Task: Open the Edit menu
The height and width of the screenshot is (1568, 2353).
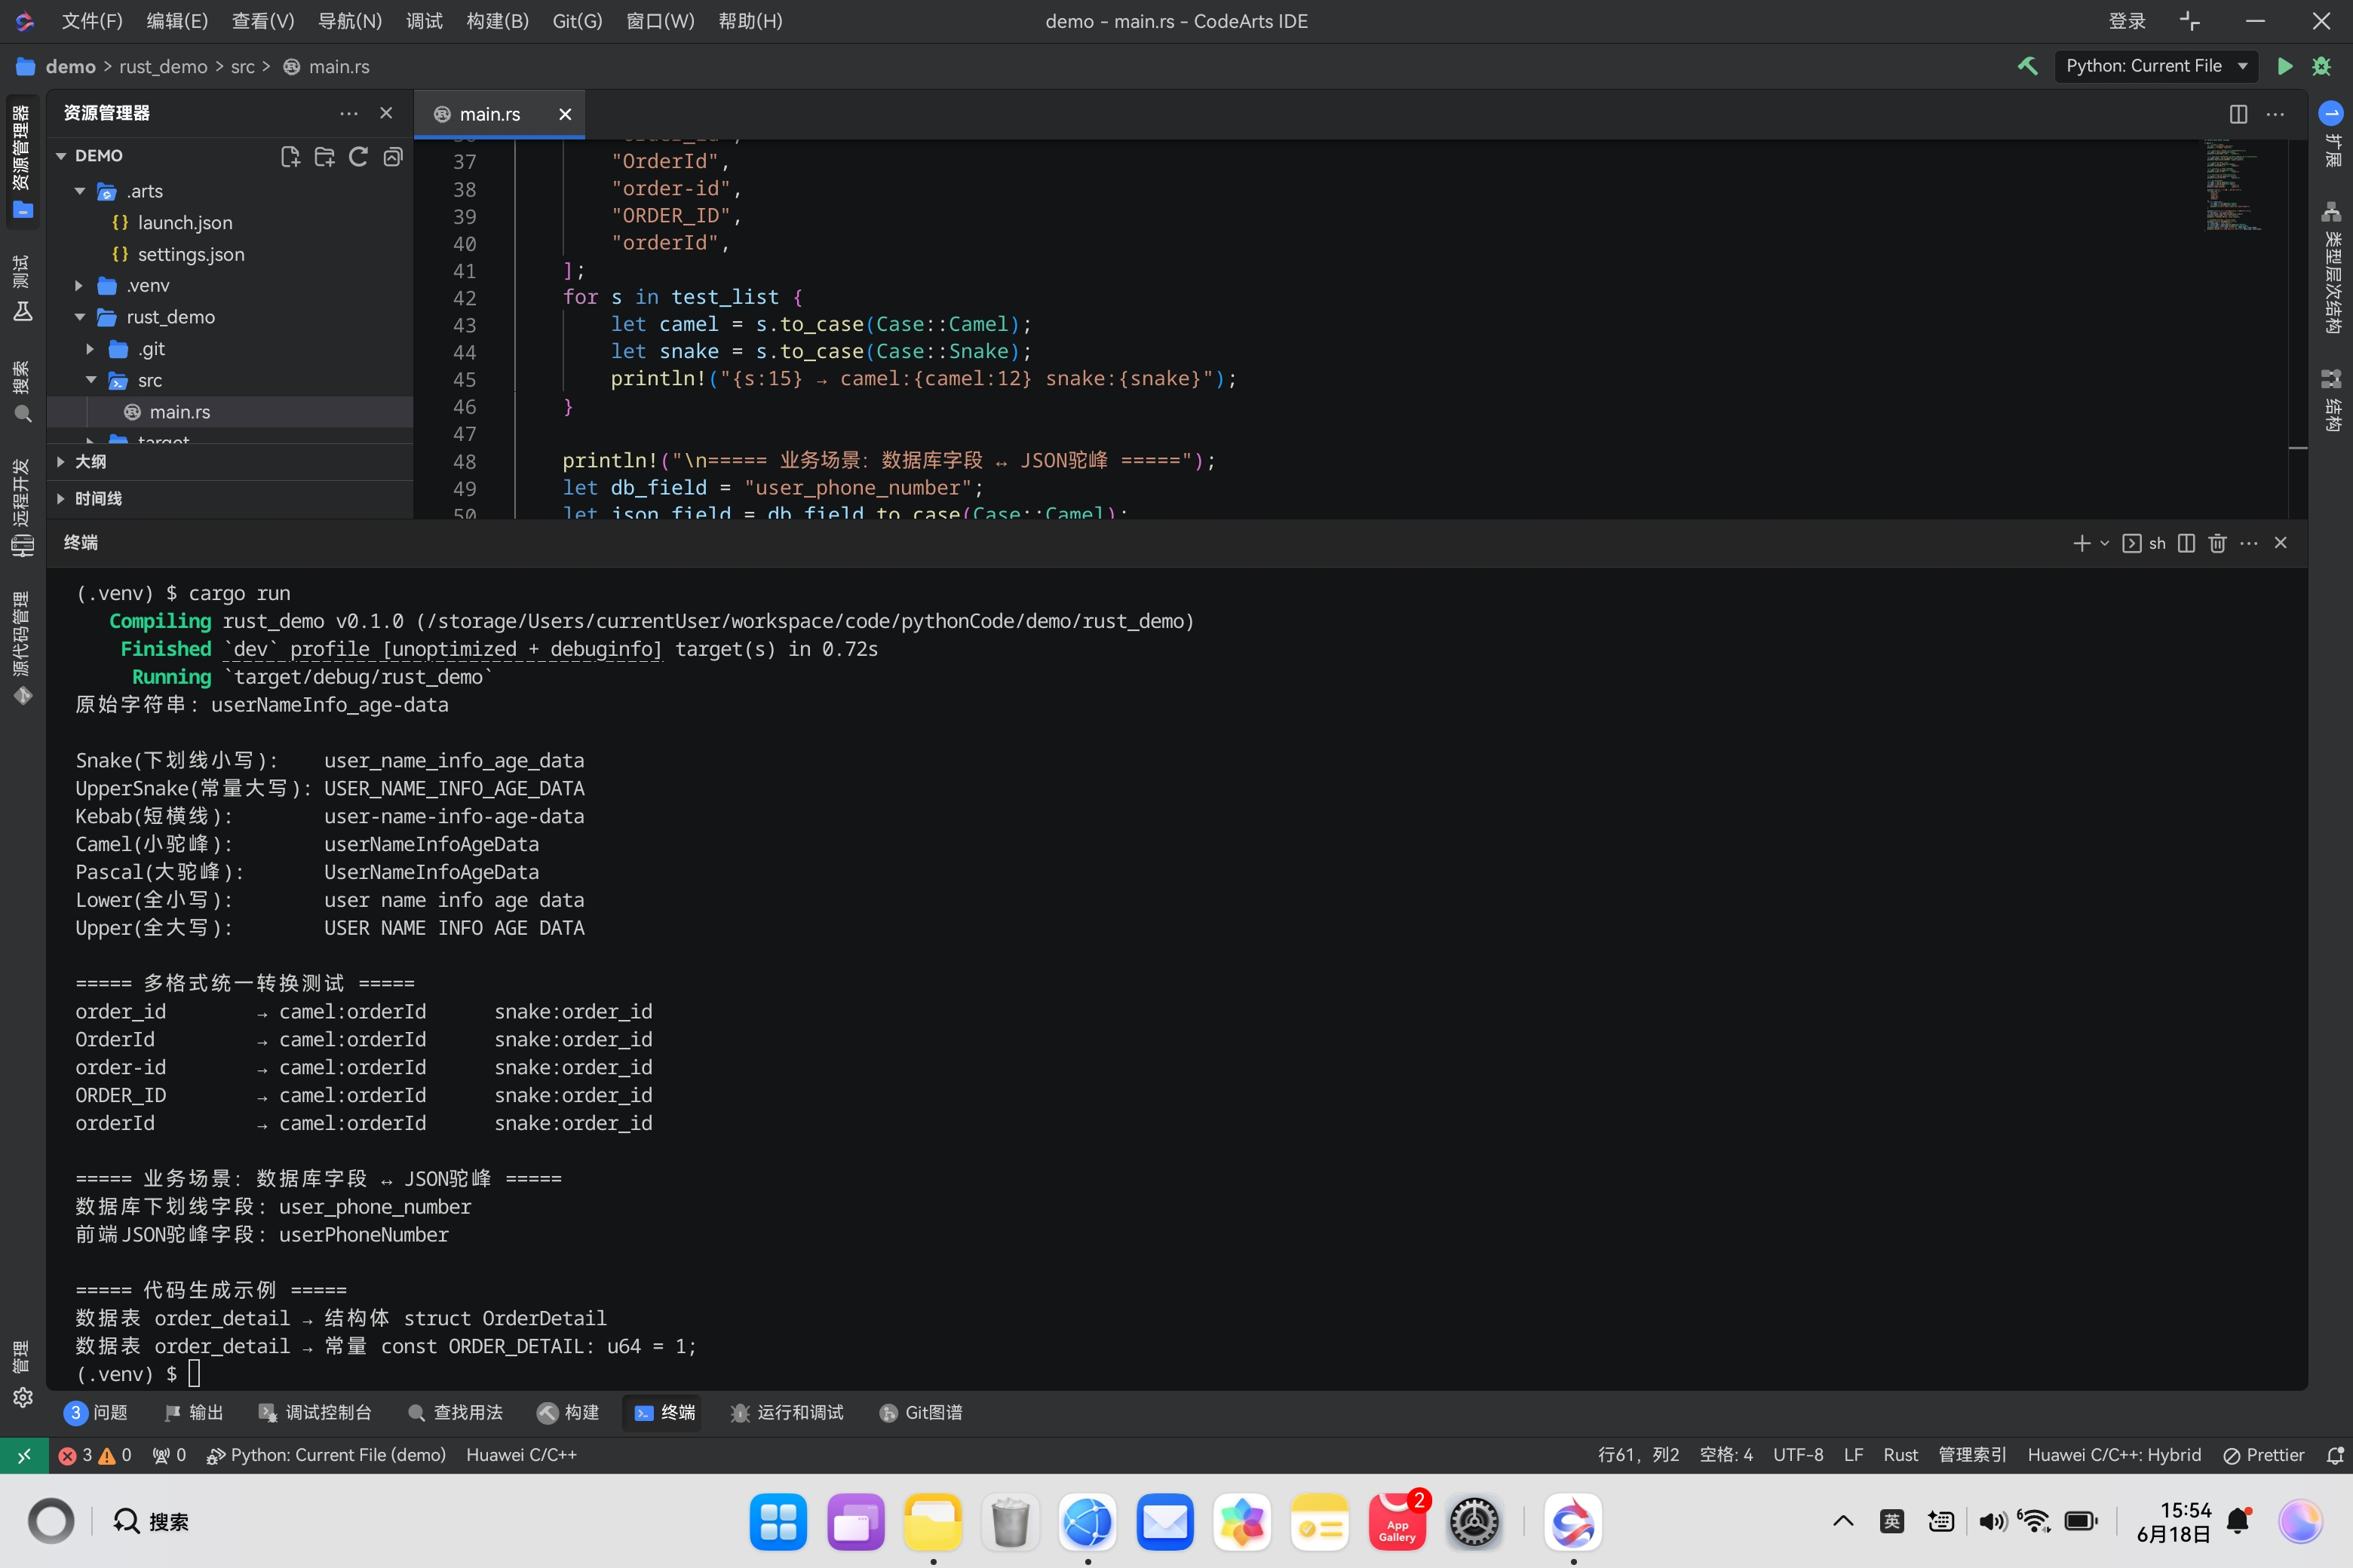Action: [x=177, y=21]
